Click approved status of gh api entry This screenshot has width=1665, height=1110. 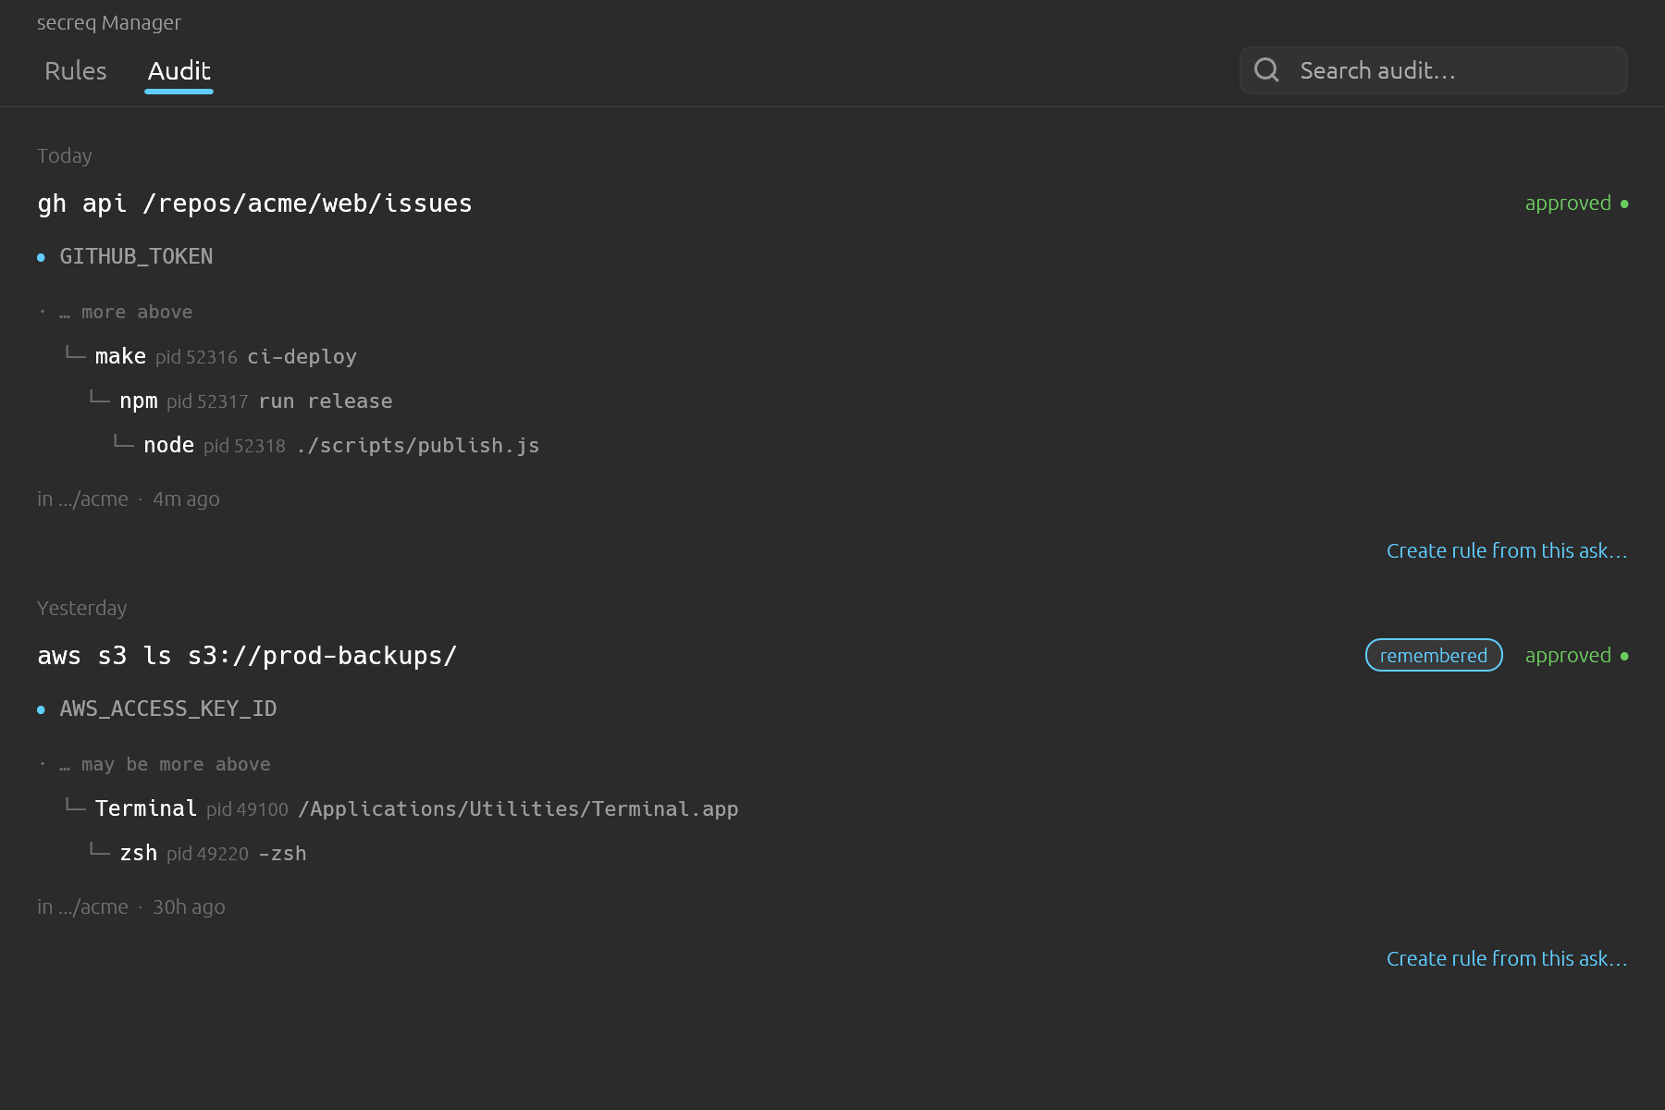(1576, 203)
